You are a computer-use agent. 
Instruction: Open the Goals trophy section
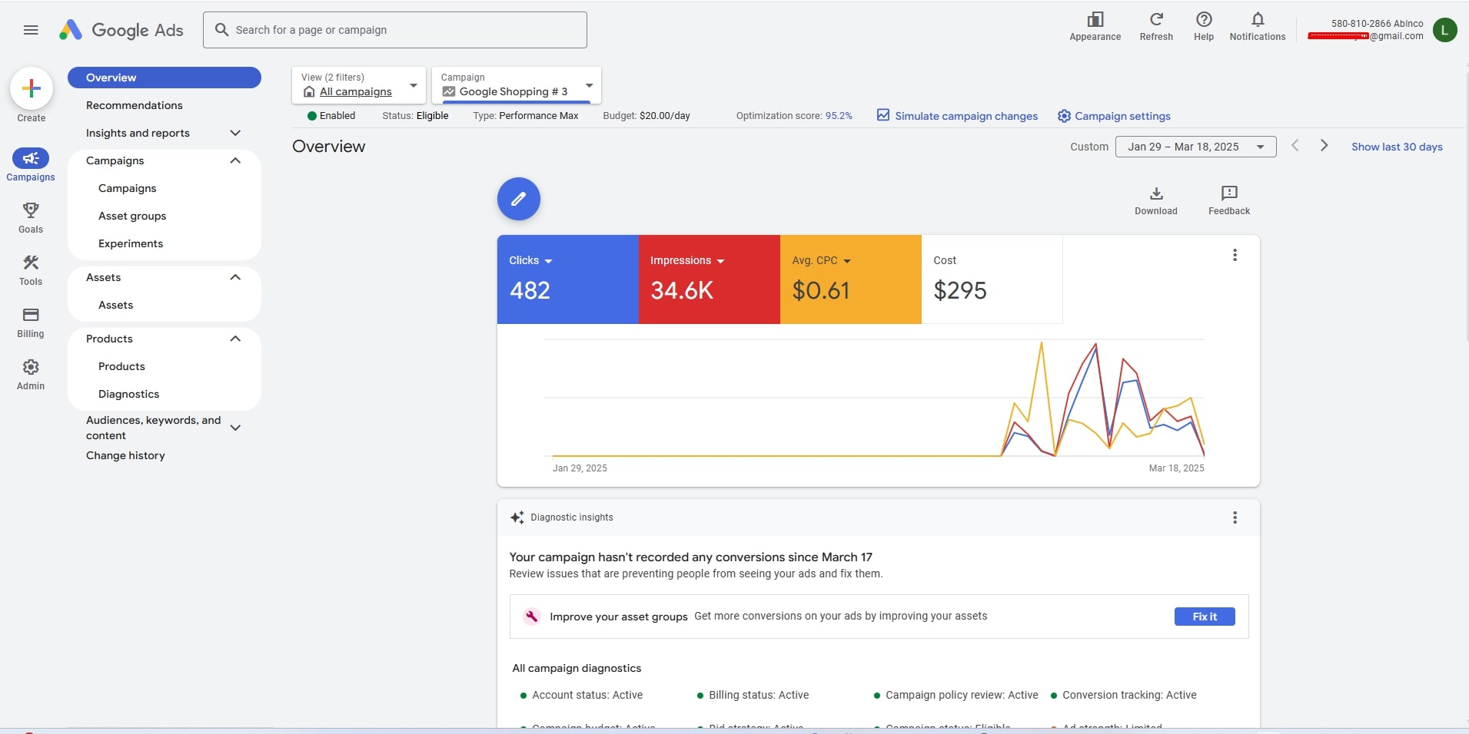[31, 217]
